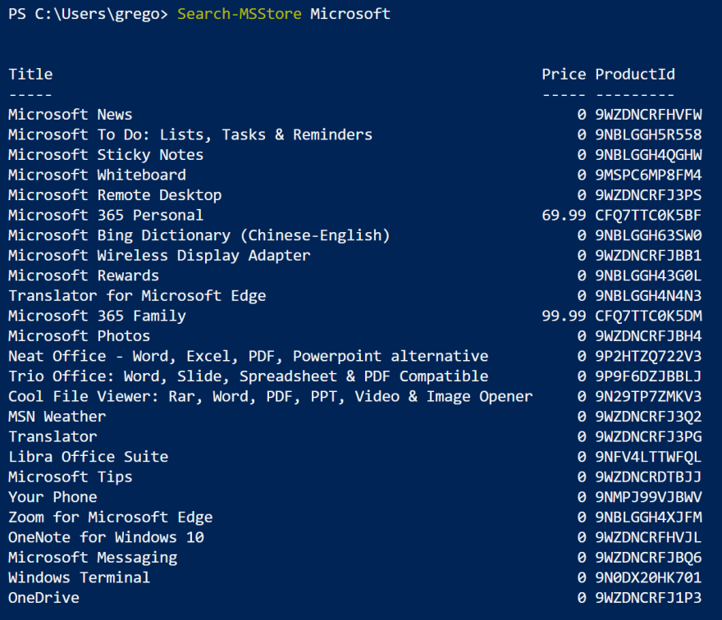Click product ID 9N0DX20HK701

coord(649,577)
